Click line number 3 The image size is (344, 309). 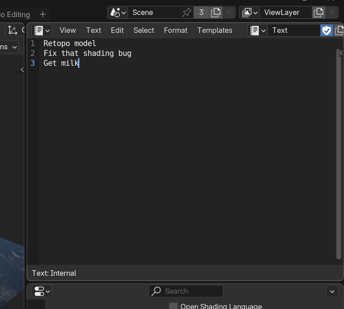33,63
